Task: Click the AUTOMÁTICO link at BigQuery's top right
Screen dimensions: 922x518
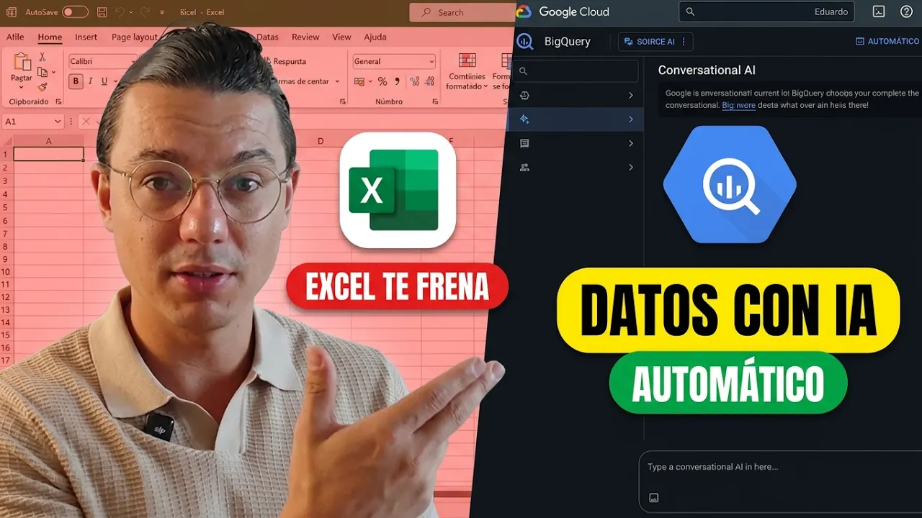Action: [x=887, y=42]
